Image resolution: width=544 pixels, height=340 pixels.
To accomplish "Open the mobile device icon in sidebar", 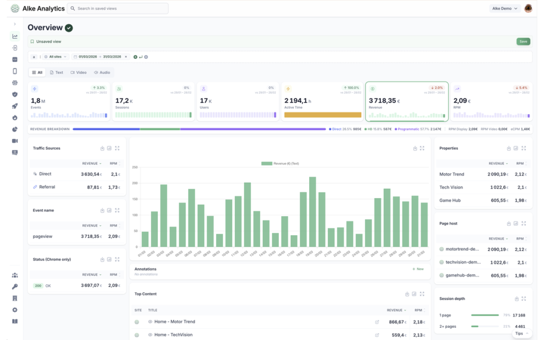I will coord(15,71).
